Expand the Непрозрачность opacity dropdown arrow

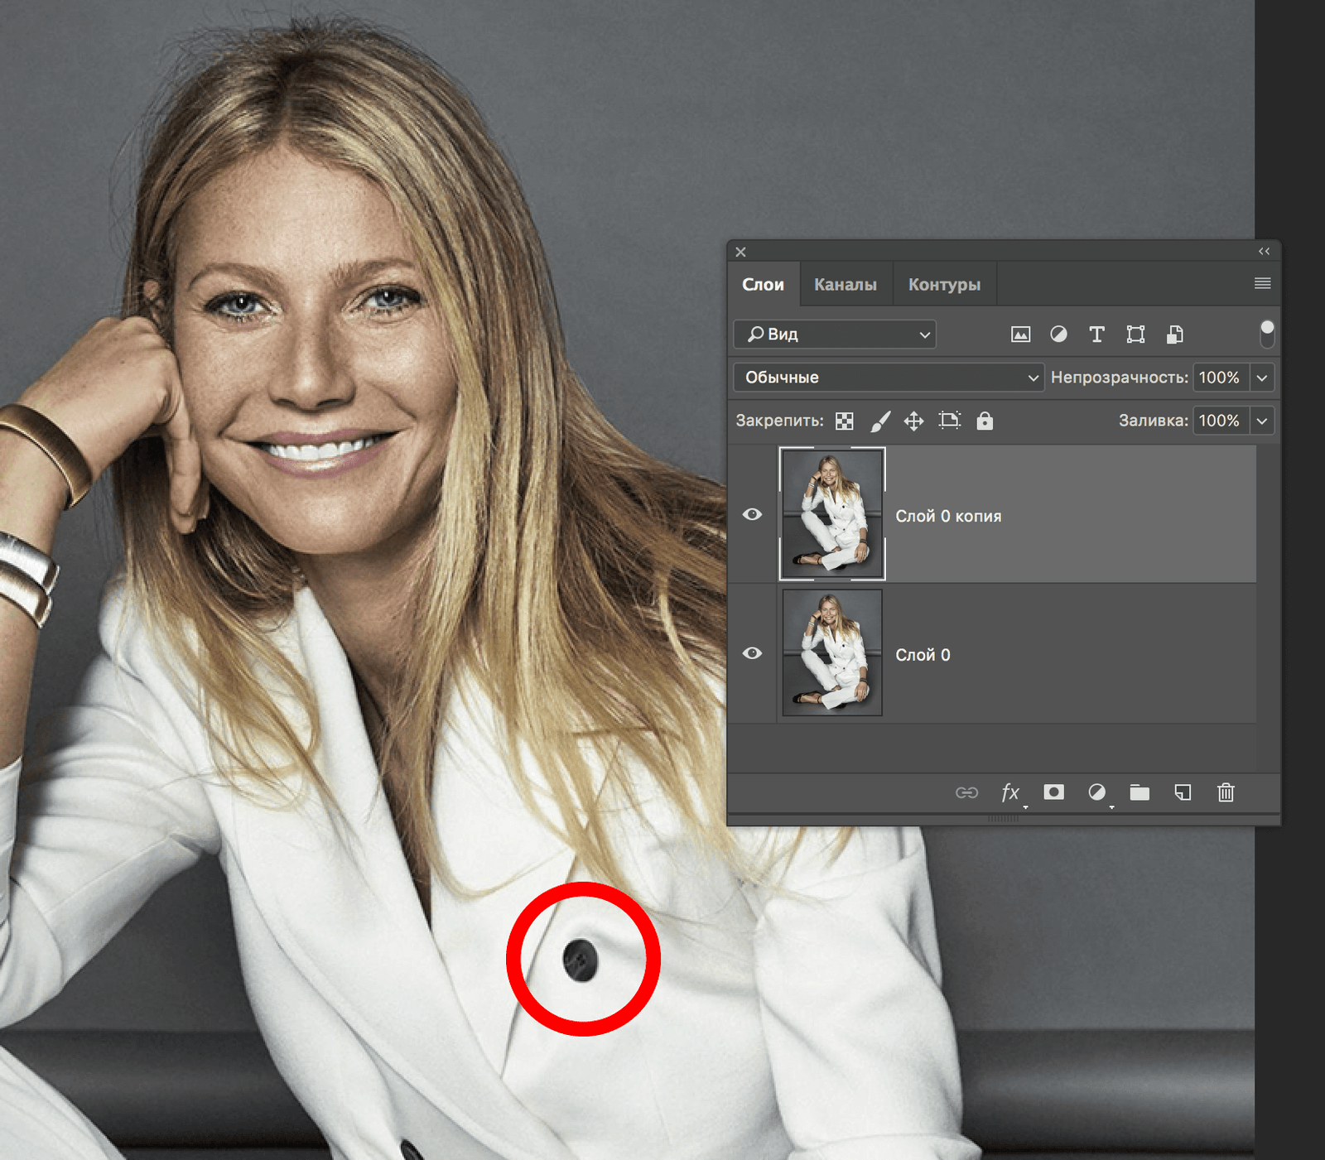(x=1261, y=378)
